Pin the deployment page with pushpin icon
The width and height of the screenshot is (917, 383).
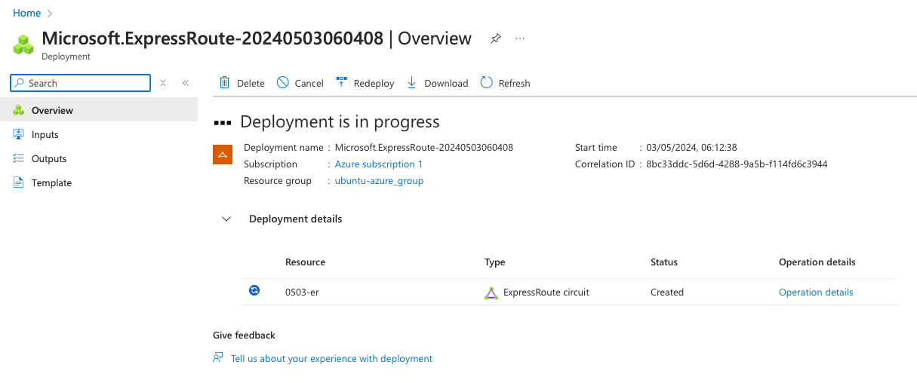495,38
